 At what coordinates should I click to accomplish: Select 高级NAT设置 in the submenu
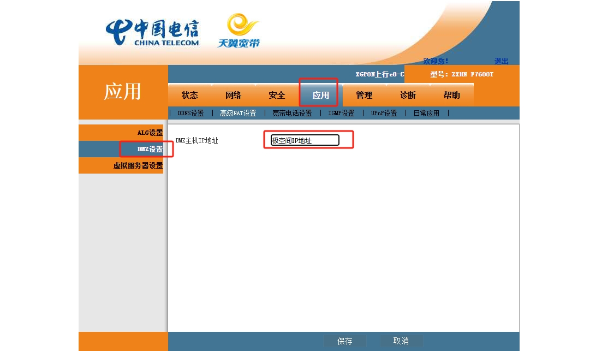click(238, 114)
